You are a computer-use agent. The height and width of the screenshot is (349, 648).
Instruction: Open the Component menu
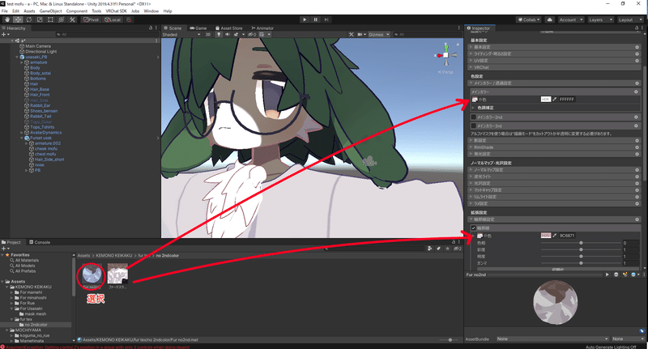pyautogui.click(x=76, y=11)
